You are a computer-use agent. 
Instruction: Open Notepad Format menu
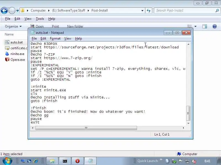(x=55, y=38)
